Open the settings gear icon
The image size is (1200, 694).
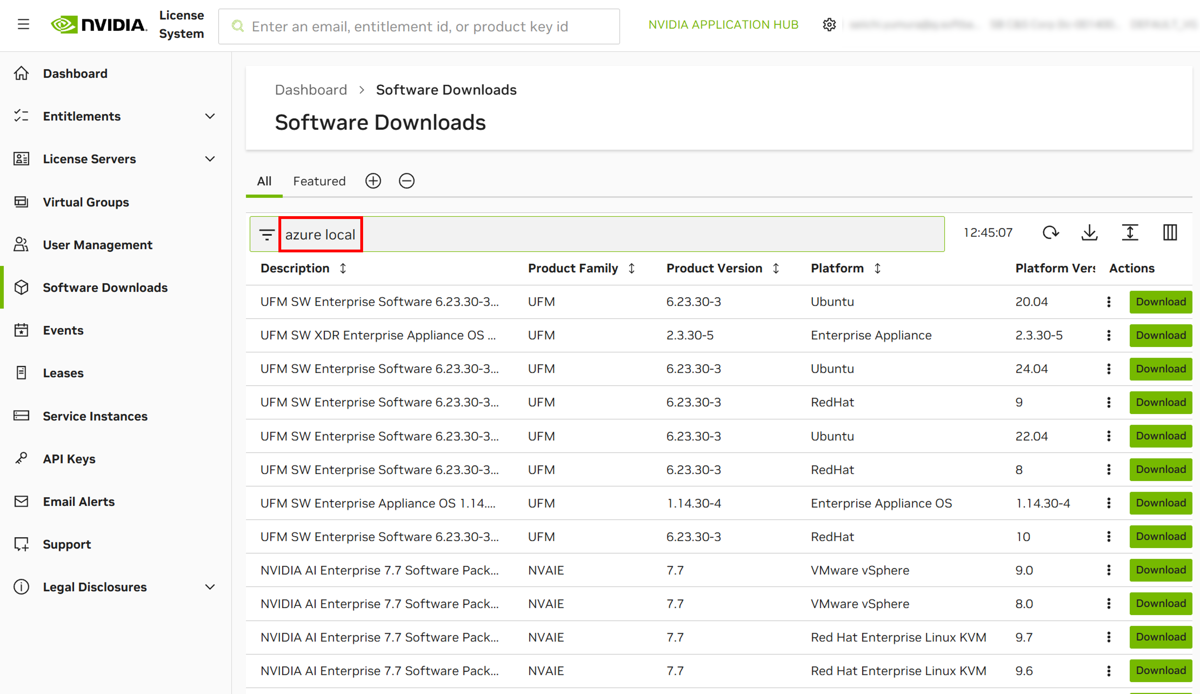829,25
